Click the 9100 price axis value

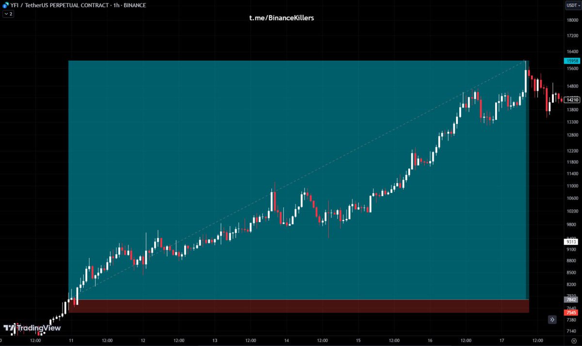pos(571,250)
